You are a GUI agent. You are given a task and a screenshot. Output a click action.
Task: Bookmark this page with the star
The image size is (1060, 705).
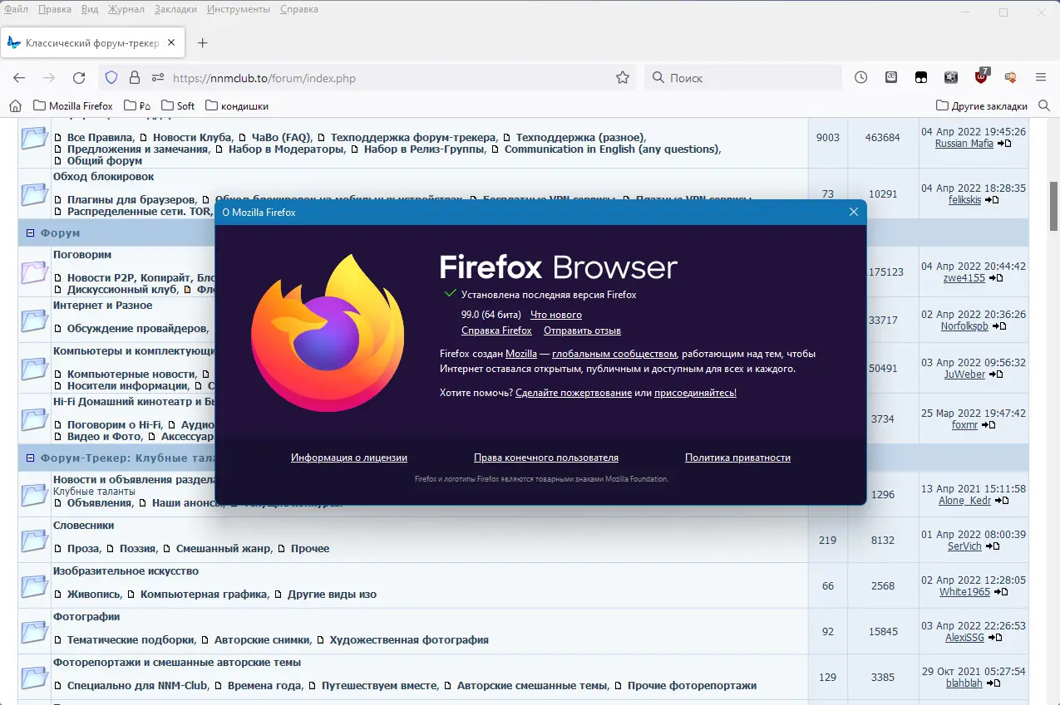[x=623, y=77]
